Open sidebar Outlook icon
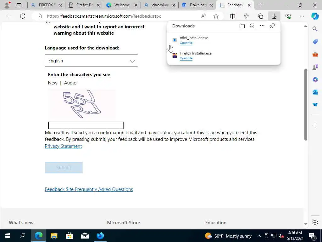Image resolution: width=322 pixels, height=242 pixels. point(315,92)
